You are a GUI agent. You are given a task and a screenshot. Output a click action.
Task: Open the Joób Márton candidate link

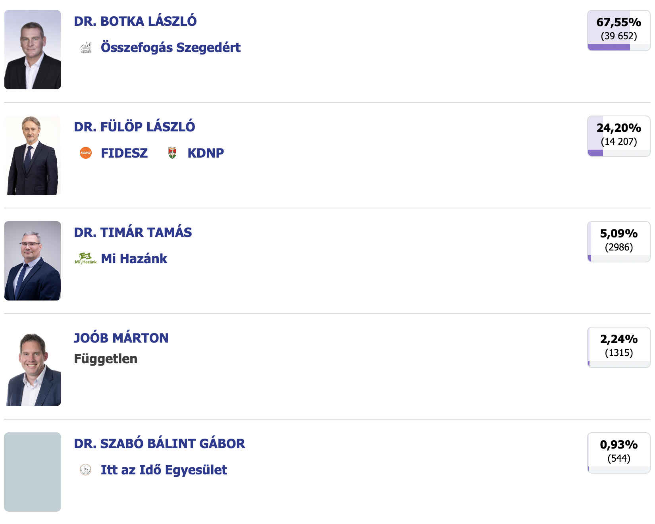(x=121, y=338)
